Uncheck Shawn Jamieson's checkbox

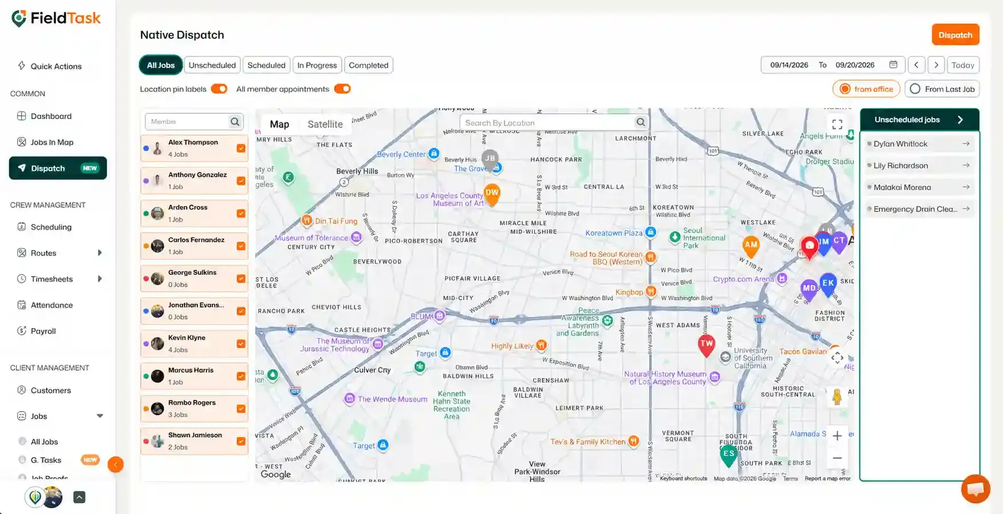click(x=241, y=441)
